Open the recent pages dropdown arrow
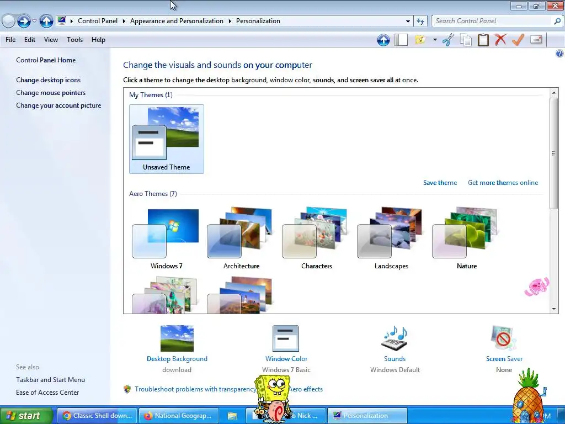The height and width of the screenshot is (424, 565). [x=35, y=21]
